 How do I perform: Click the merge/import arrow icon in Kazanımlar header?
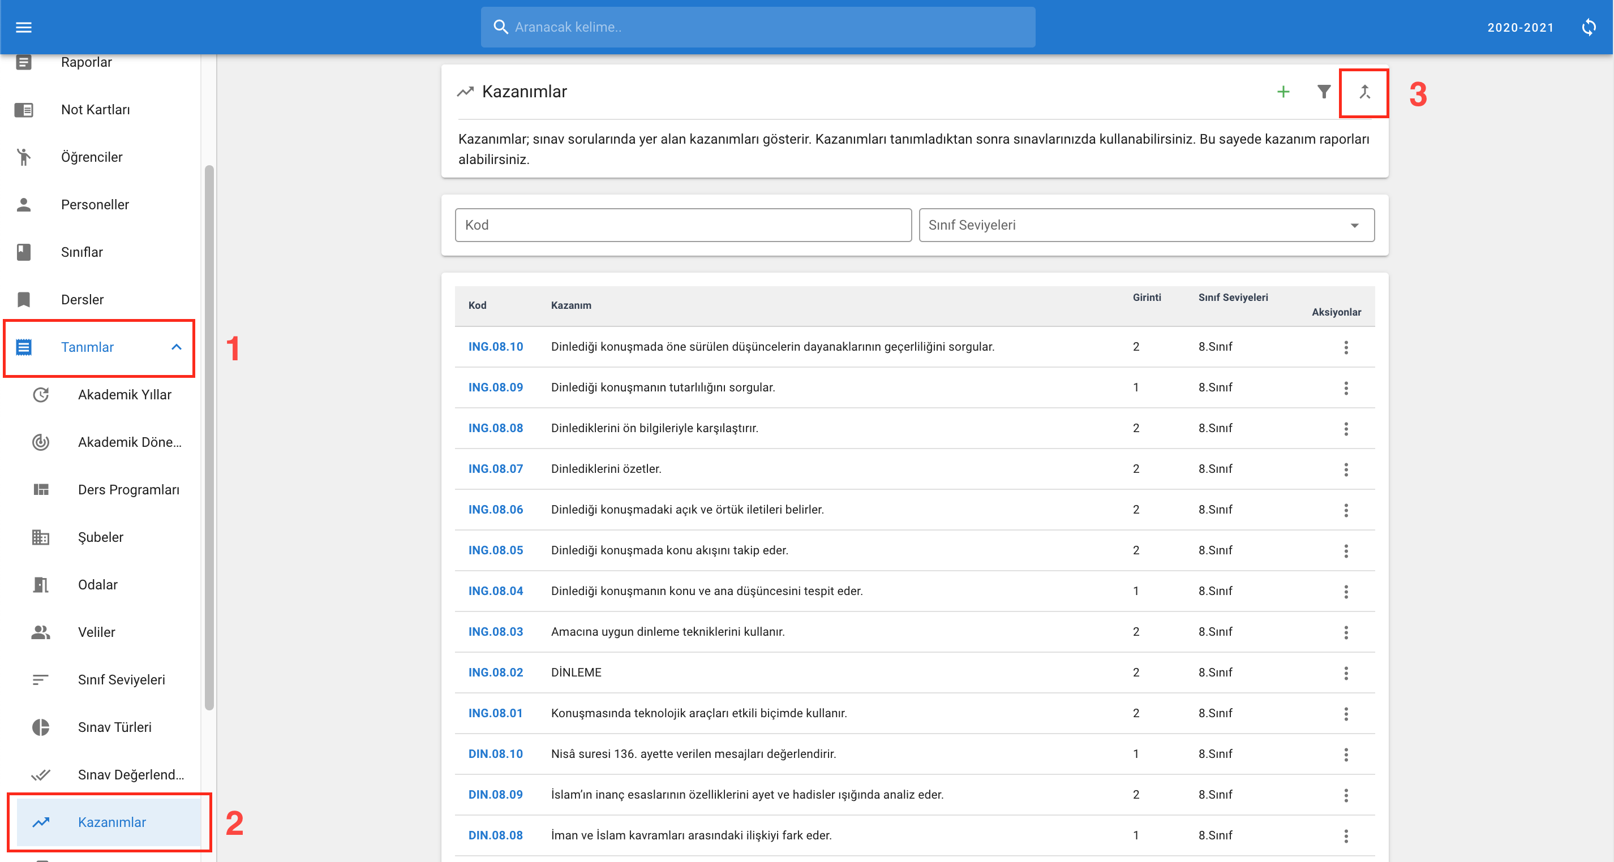[1364, 92]
